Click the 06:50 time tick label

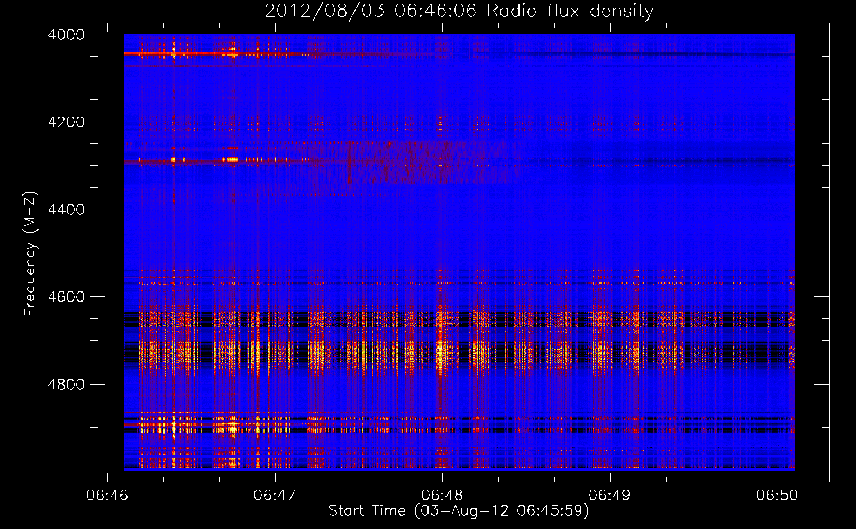coord(777,495)
